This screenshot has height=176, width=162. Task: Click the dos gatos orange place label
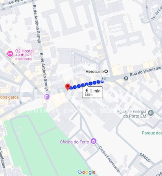tap(9, 97)
